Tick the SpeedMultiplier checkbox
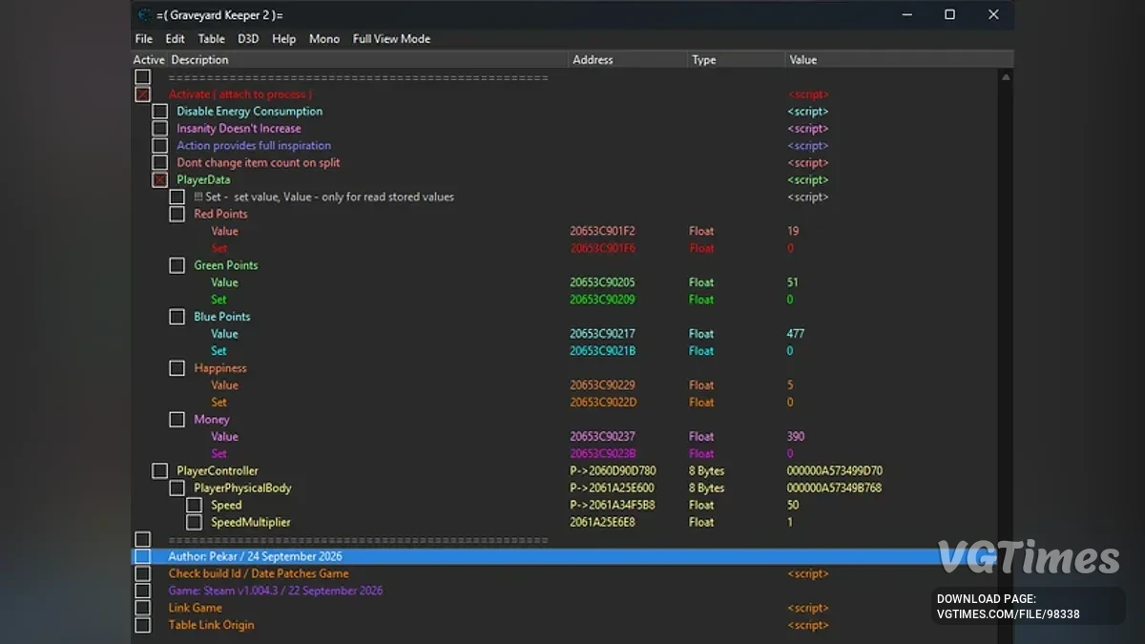This screenshot has height=644, width=1145. point(194,523)
